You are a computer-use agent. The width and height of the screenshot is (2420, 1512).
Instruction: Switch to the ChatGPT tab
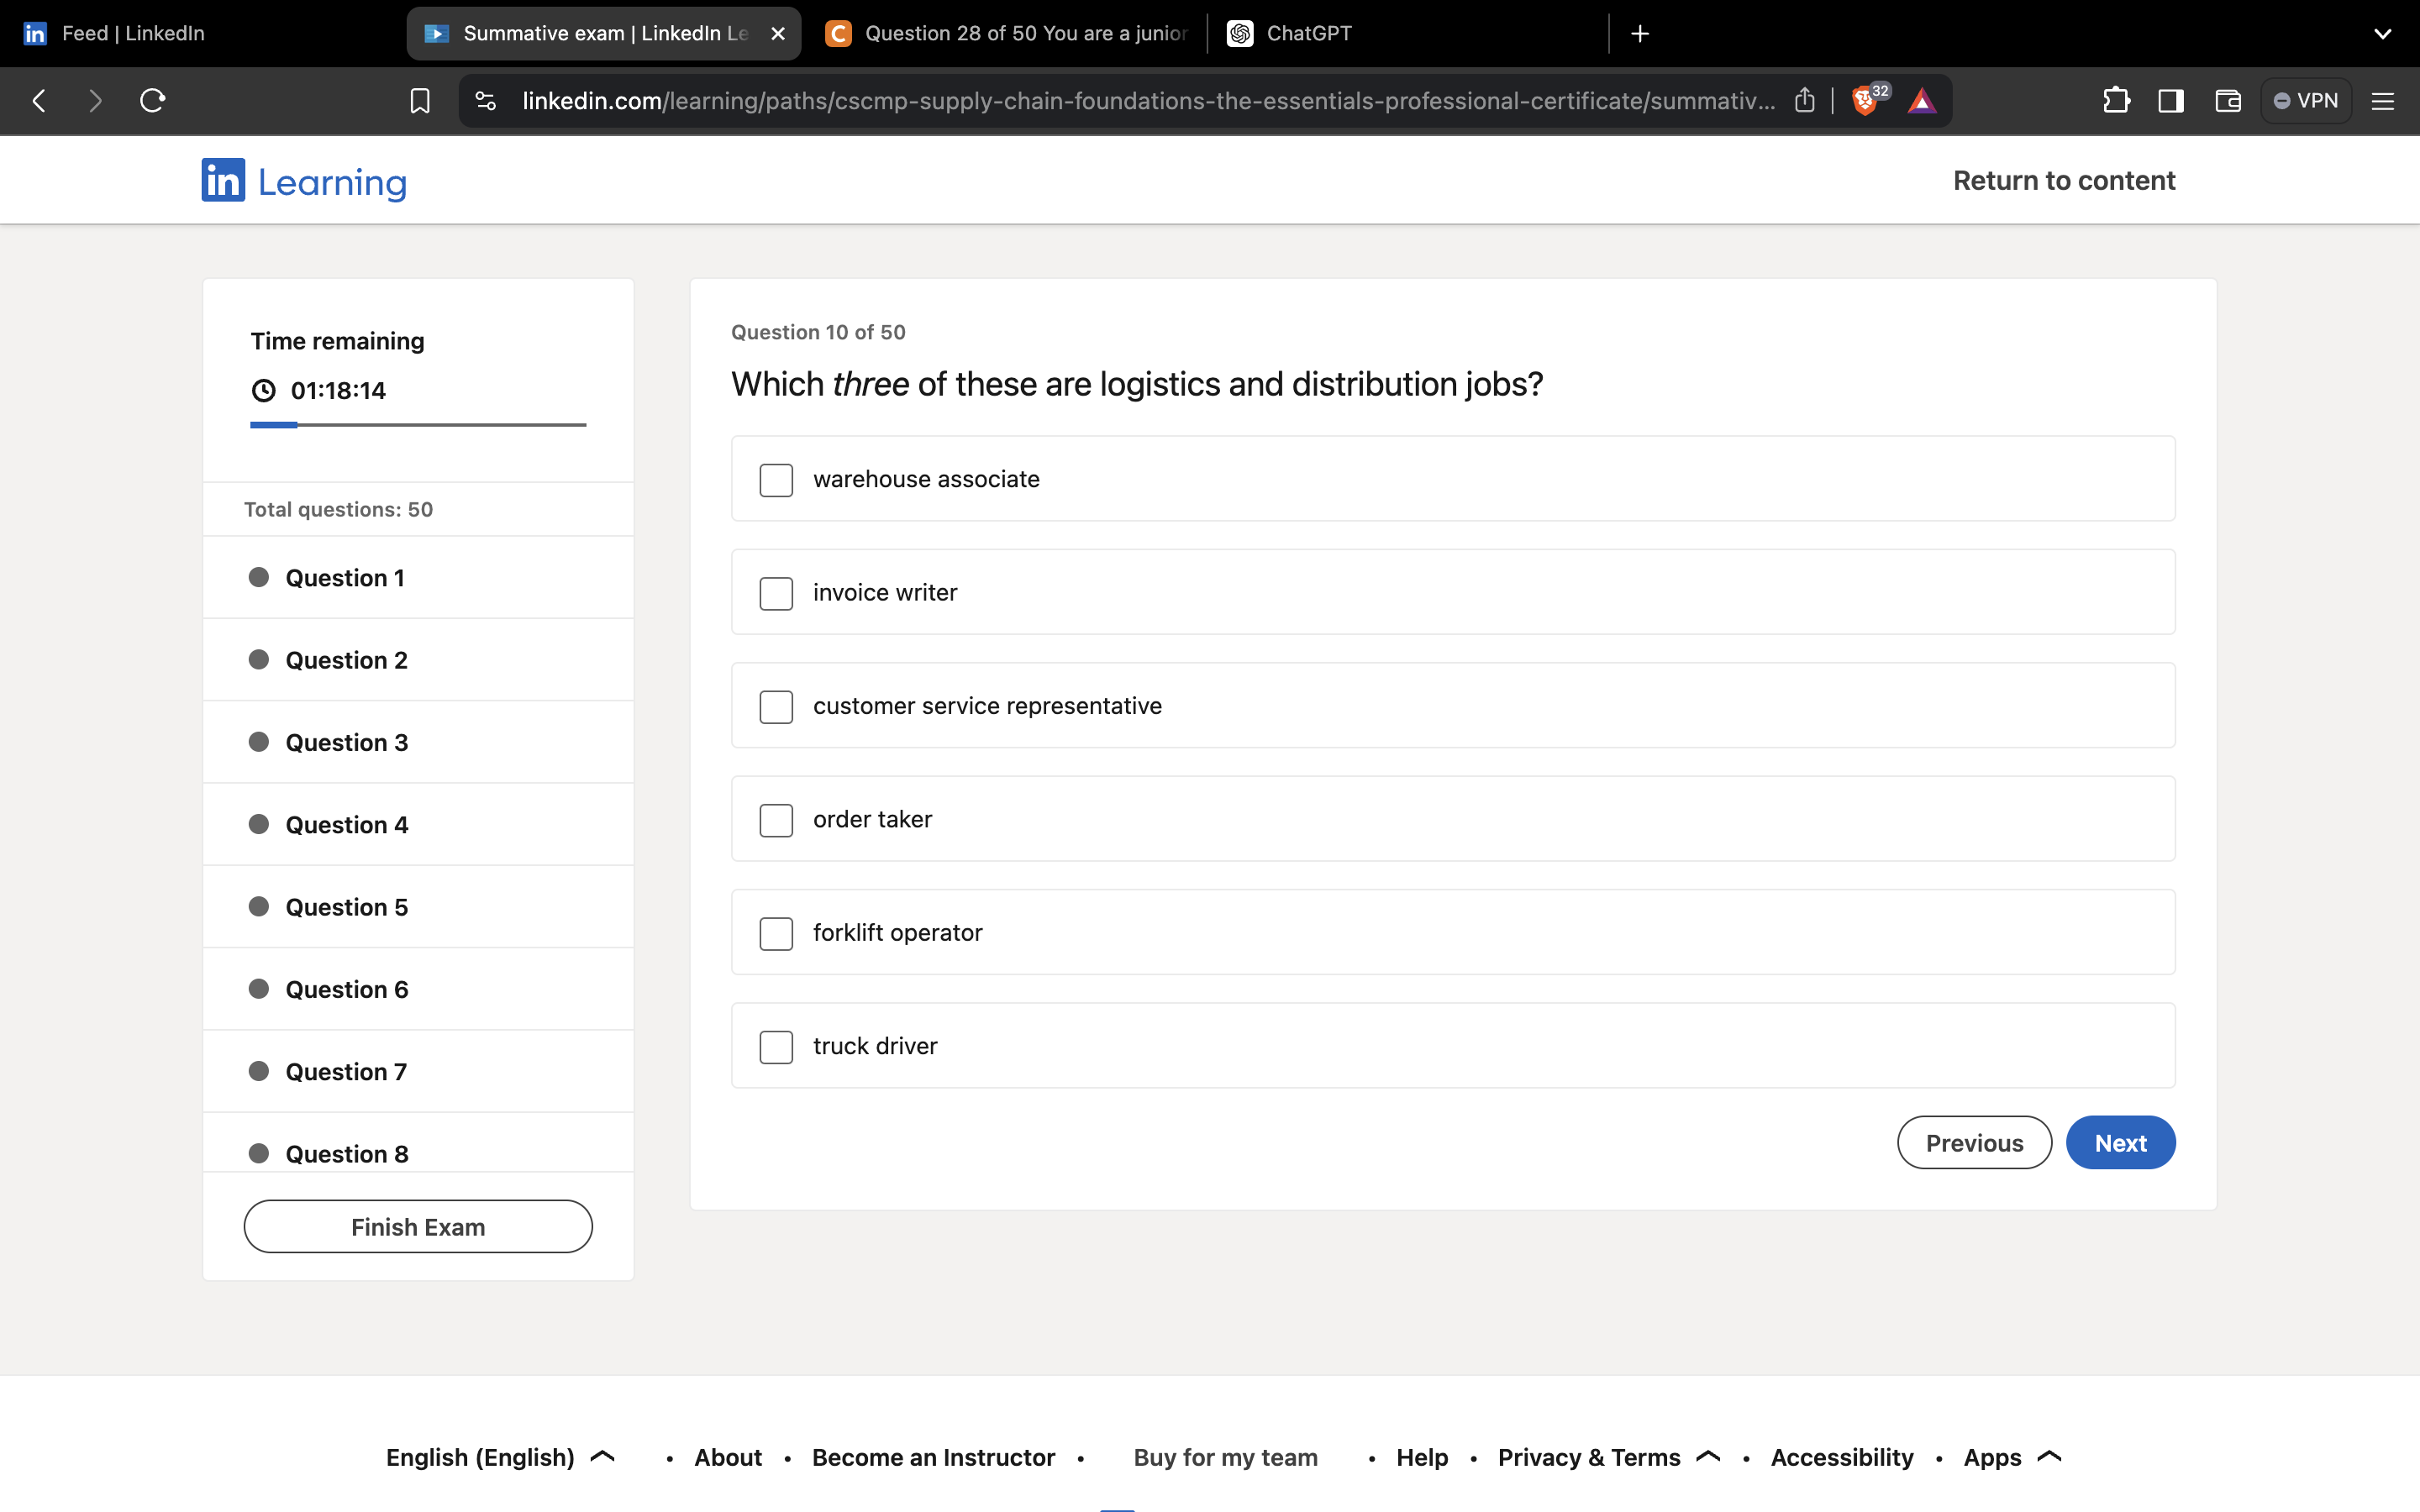(1308, 33)
